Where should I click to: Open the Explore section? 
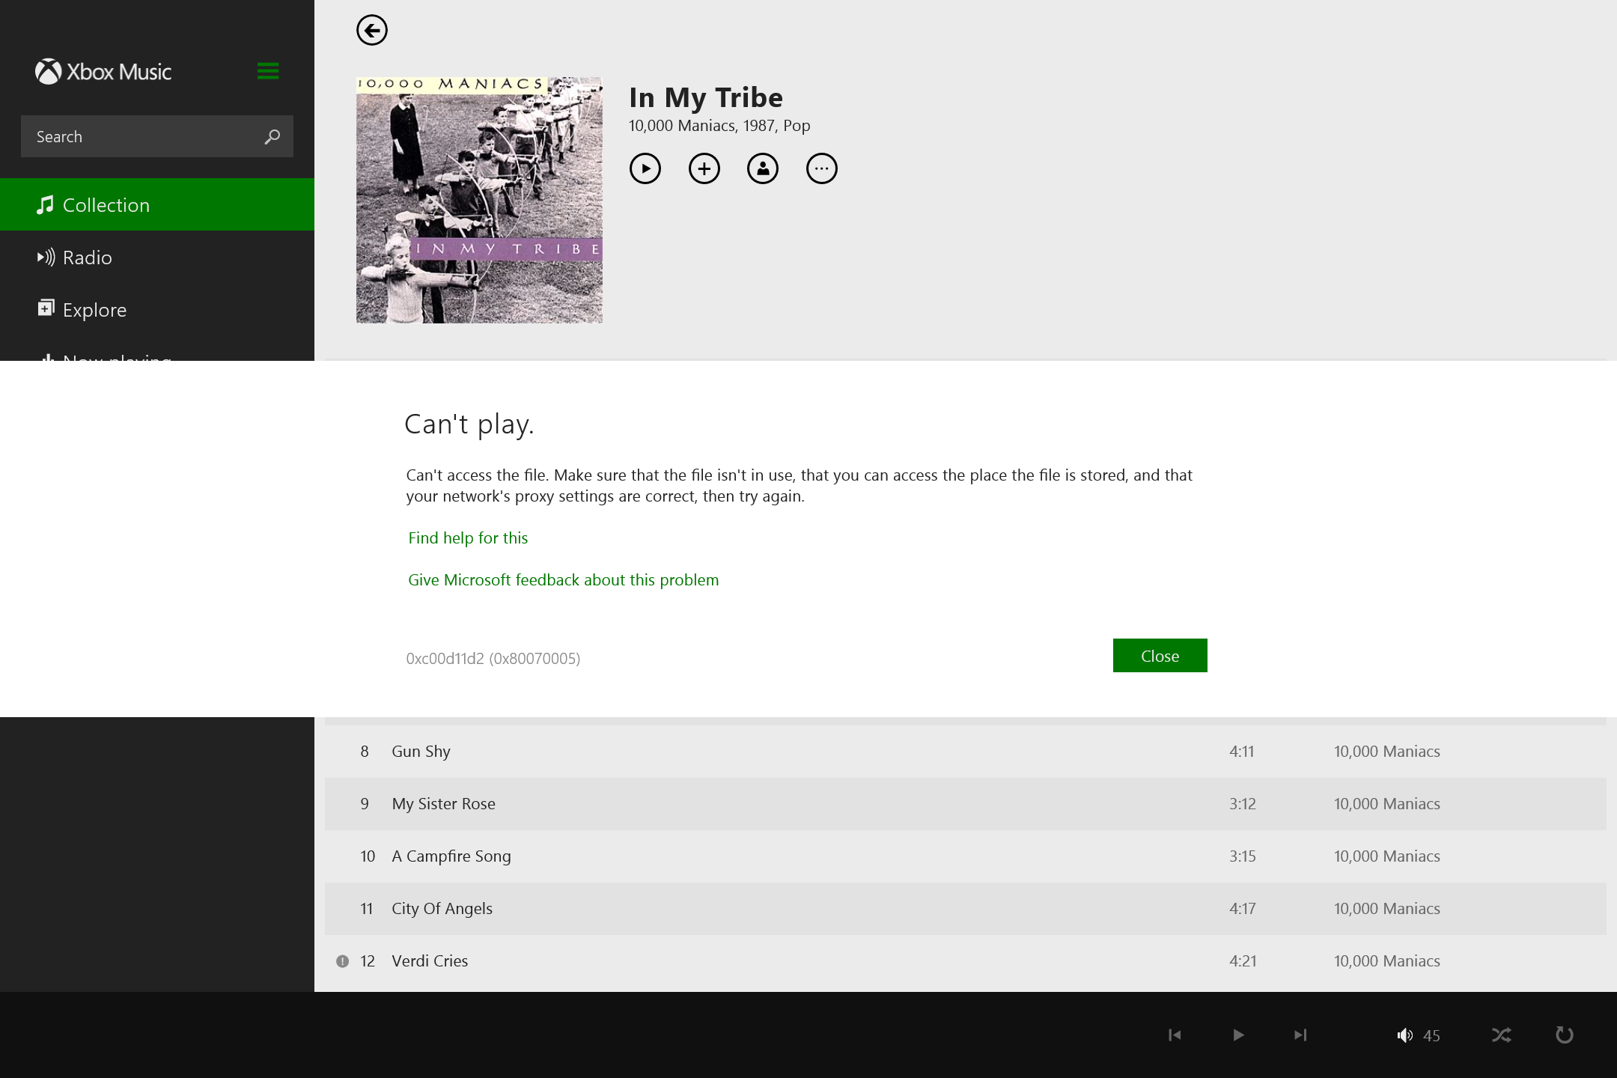point(94,310)
